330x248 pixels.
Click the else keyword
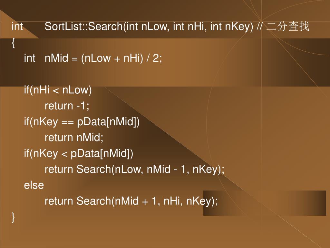pos(34,185)
